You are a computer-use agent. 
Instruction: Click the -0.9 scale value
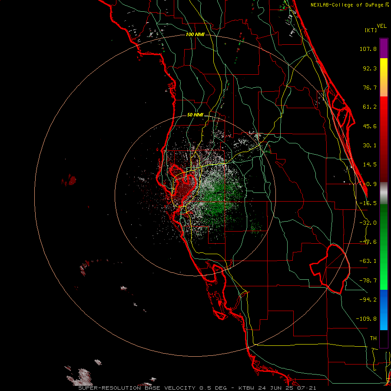pyautogui.click(x=370, y=184)
